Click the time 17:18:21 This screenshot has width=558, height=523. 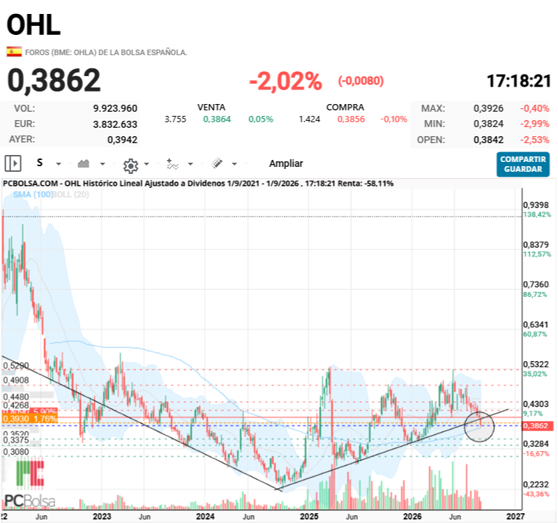pyautogui.click(x=518, y=81)
